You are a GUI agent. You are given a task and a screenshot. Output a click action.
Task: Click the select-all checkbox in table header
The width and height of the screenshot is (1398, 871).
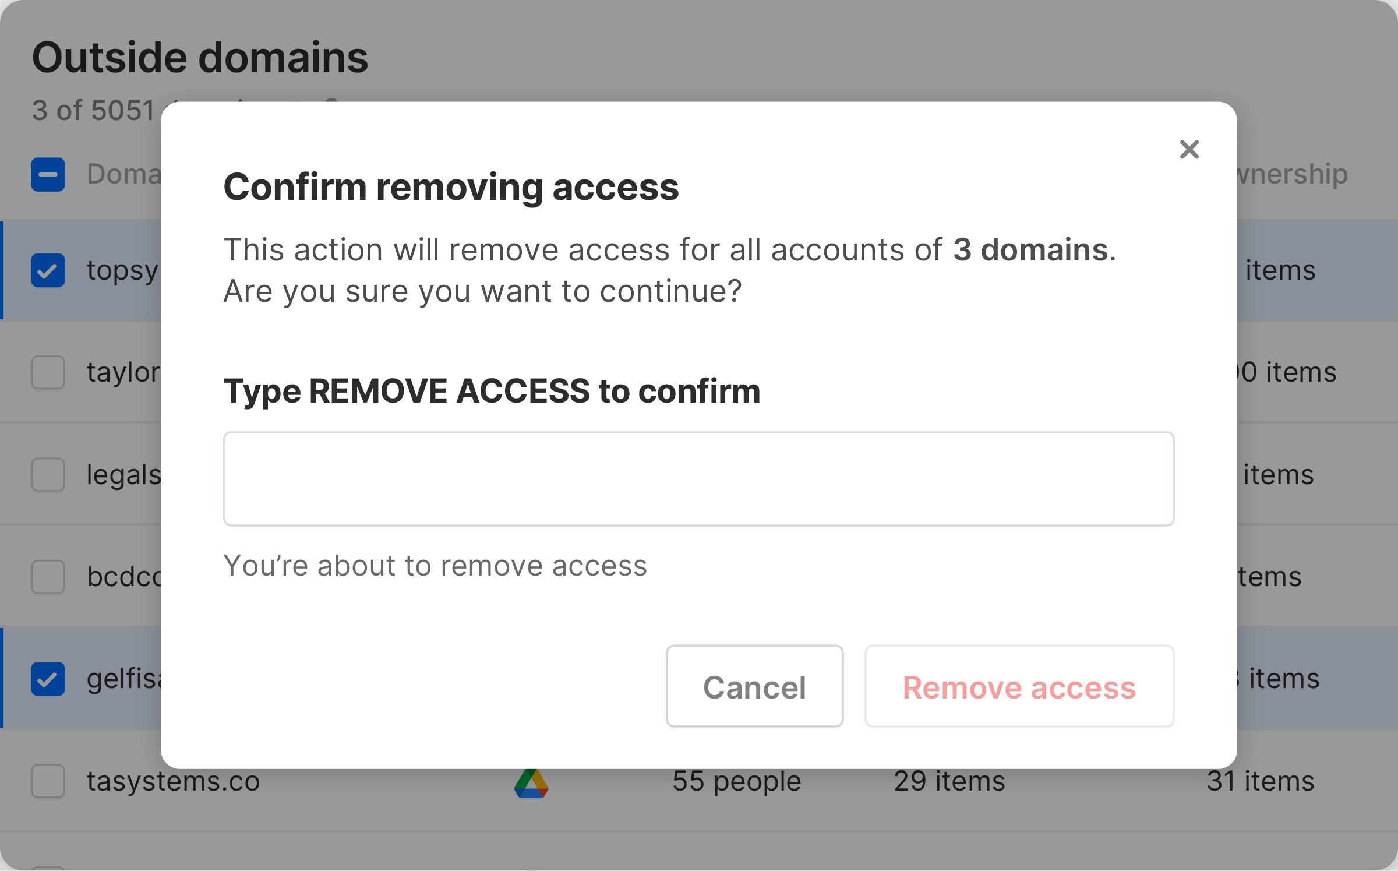(47, 174)
